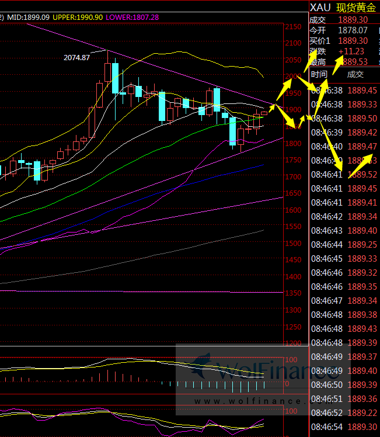Click the 2074.87 high price label
380x437 pixels.
[x=76, y=58]
